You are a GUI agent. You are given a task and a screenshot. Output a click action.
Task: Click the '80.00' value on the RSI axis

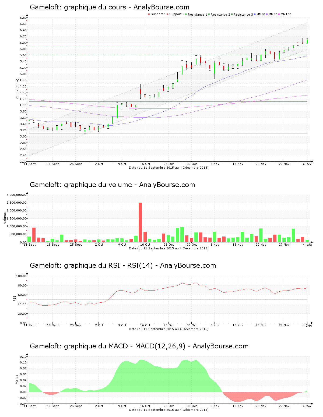tap(22, 285)
